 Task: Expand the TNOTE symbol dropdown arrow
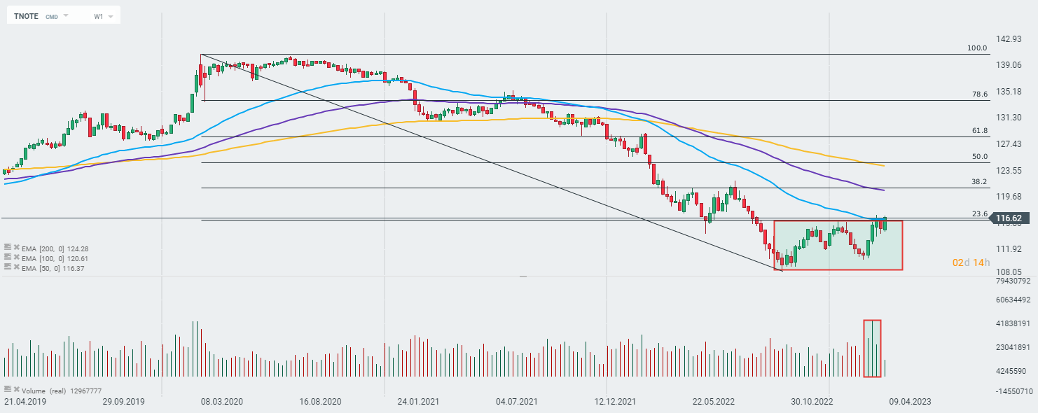[66, 15]
